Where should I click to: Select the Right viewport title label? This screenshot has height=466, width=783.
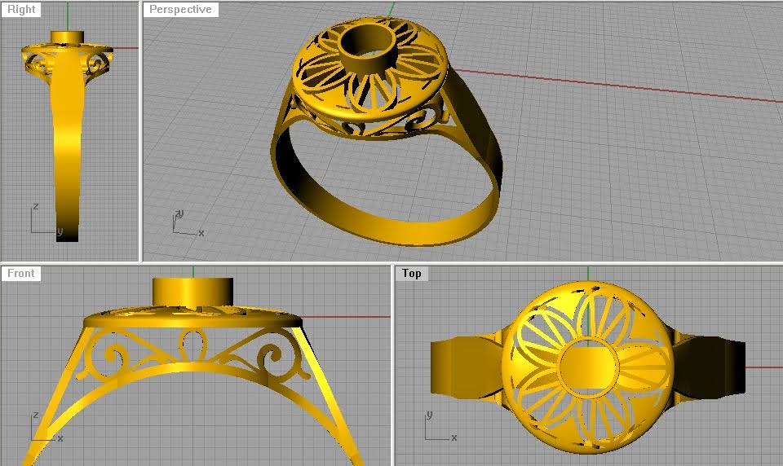[21, 10]
